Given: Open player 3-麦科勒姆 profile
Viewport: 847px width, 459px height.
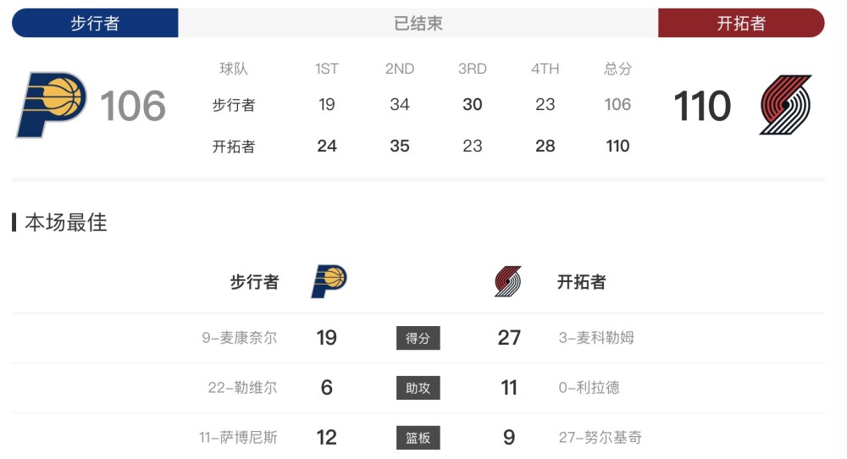Looking at the screenshot, I should pos(596,338).
